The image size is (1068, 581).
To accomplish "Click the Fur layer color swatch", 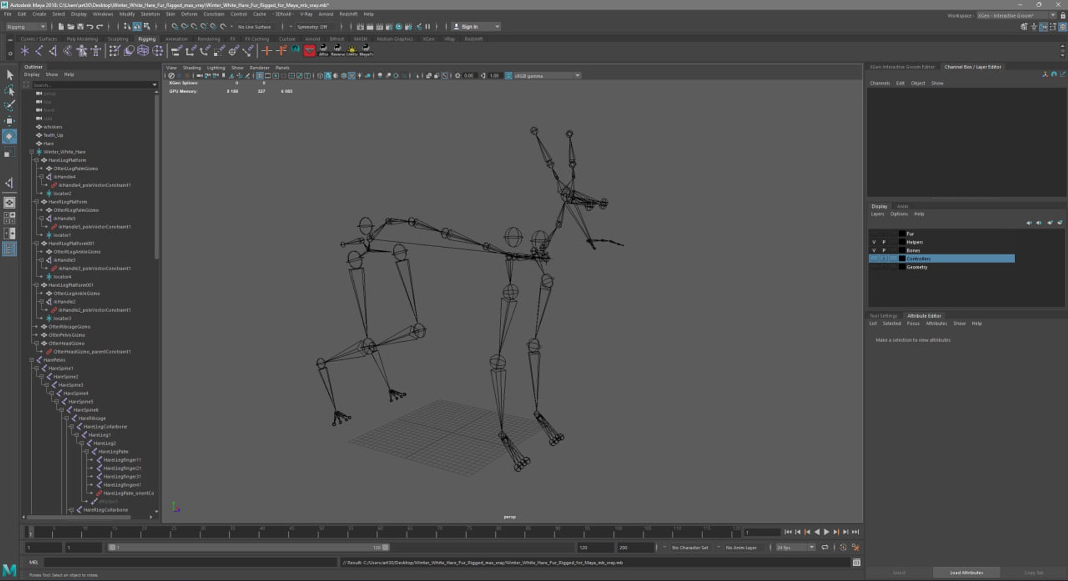I will (x=902, y=234).
